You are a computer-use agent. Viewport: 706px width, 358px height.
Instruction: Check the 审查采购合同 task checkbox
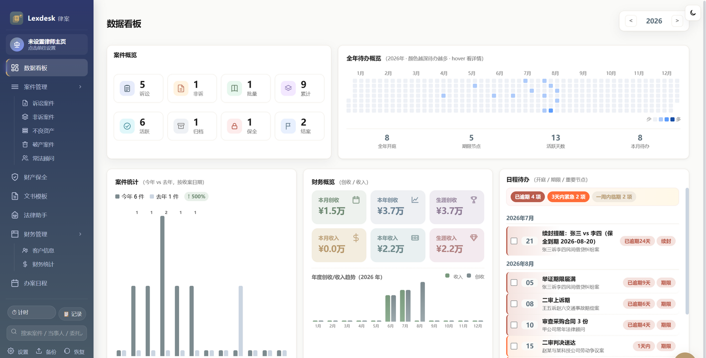tap(514, 325)
